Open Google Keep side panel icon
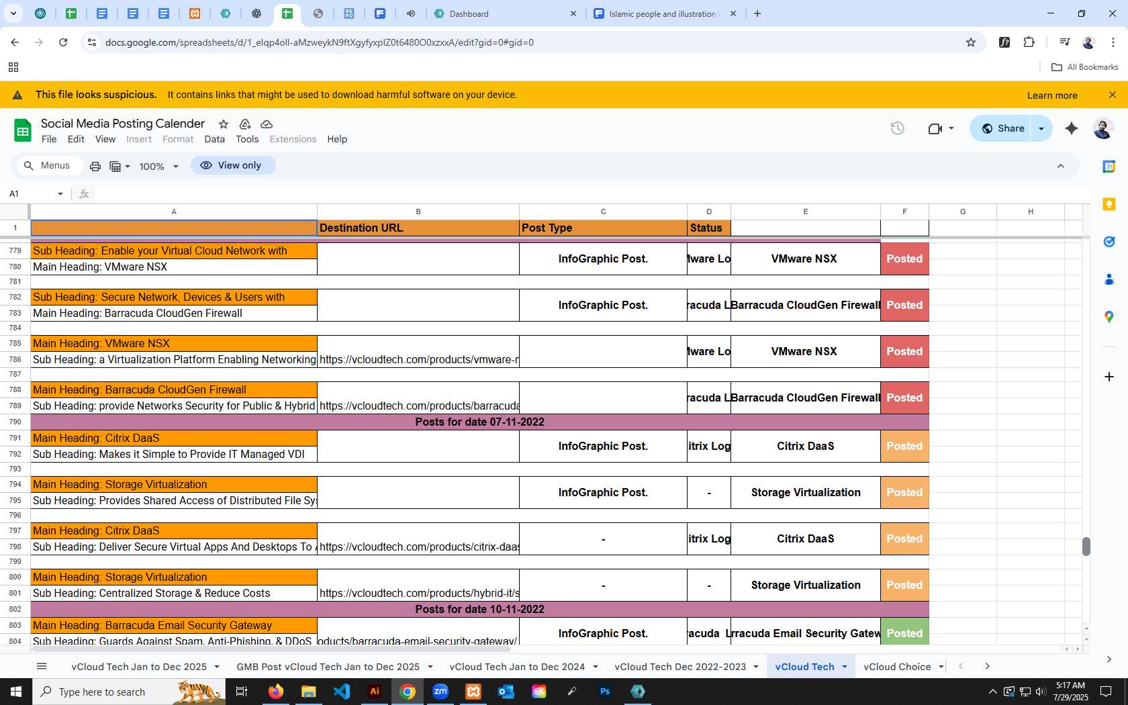 pyautogui.click(x=1109, y=204)
